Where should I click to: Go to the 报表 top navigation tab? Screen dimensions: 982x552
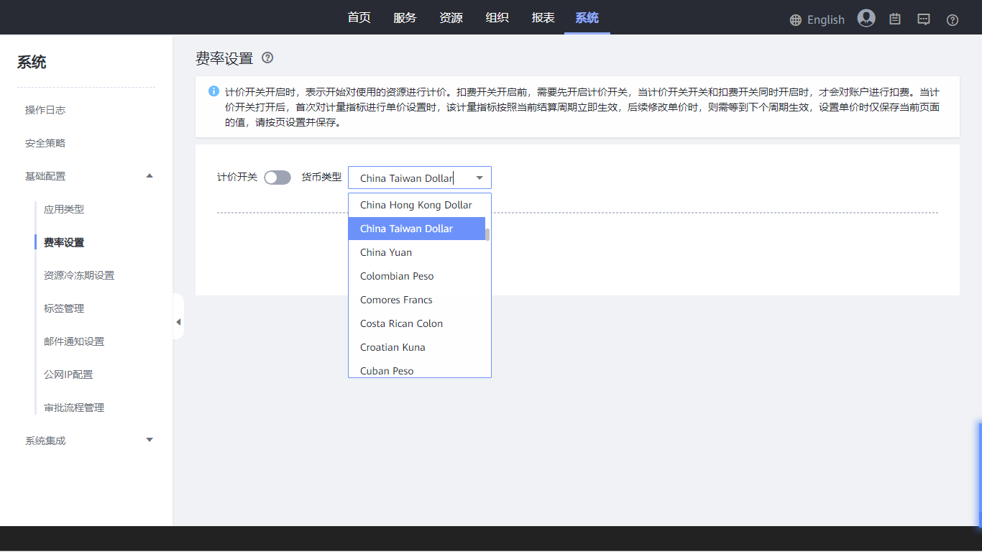[x=543, y=18]
